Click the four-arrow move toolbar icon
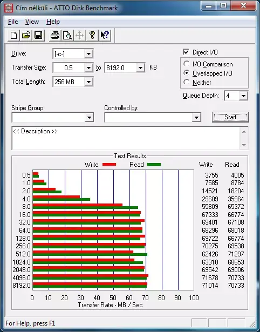The image size is (260, 332). tap(79, 35)
